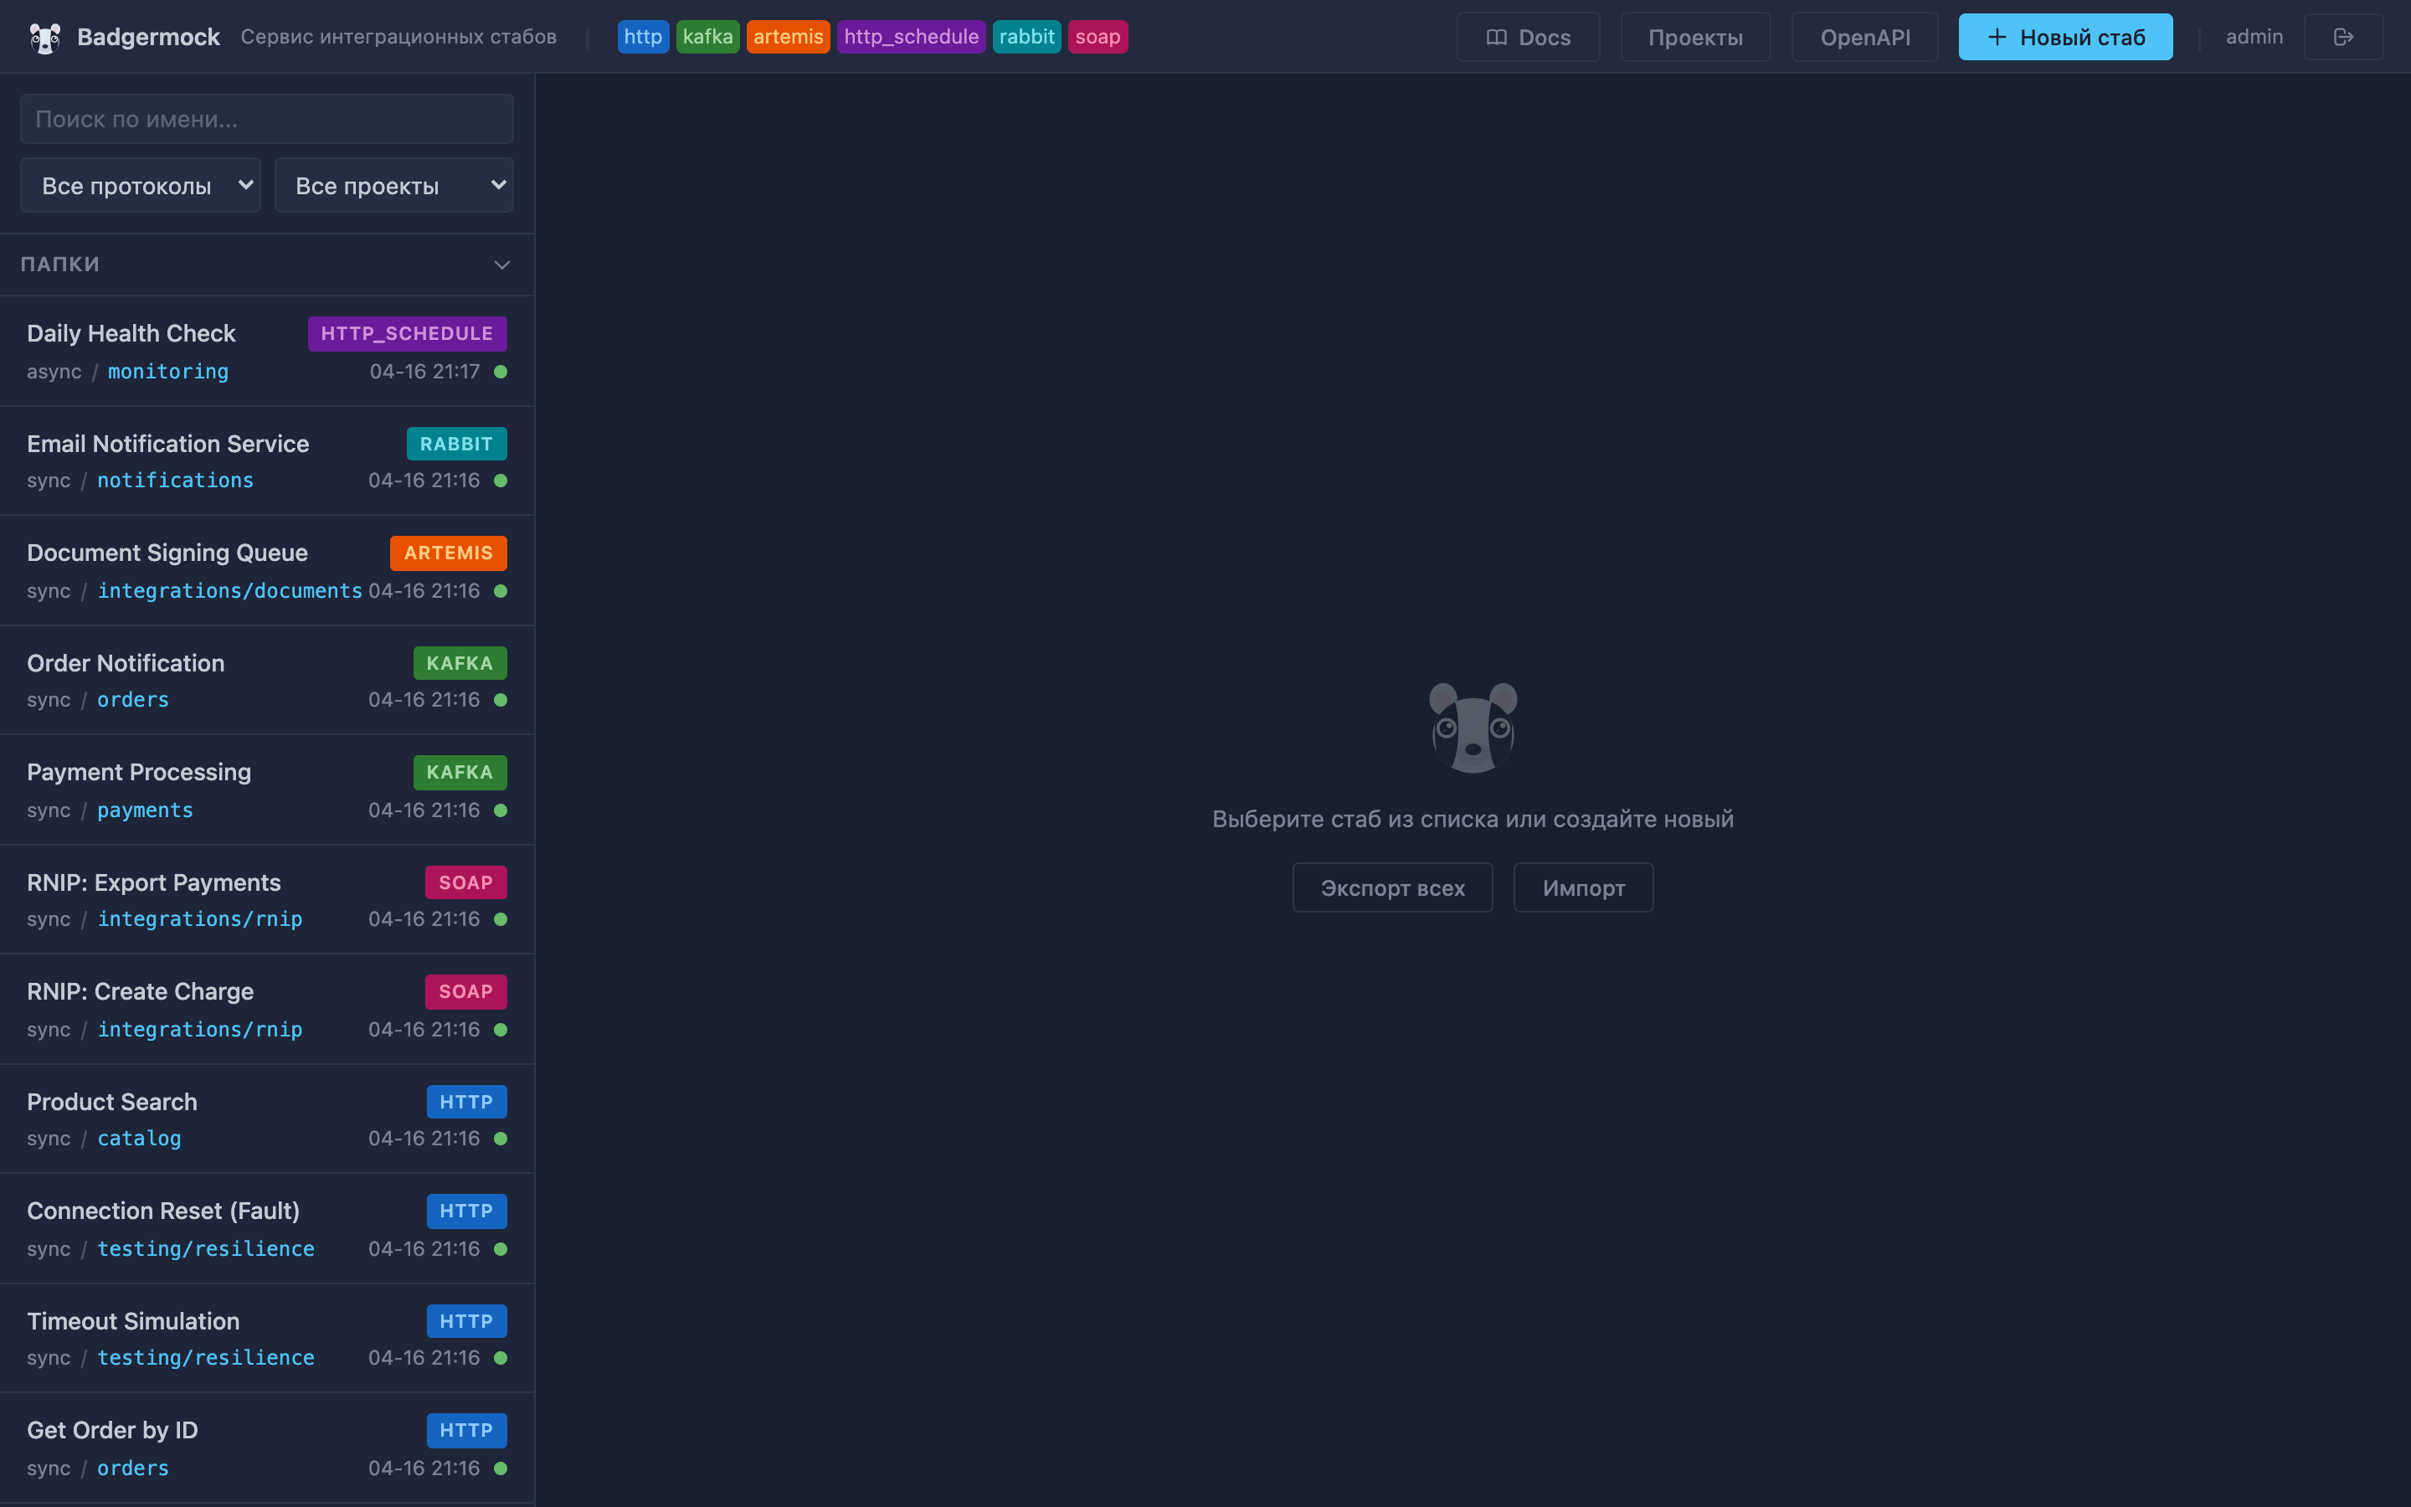Open the Проекты page

(1696, 37)
